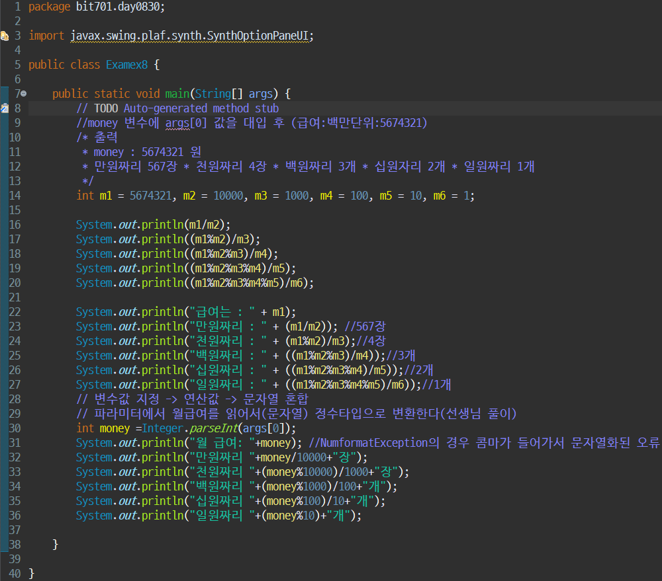Viewport: 662px width, 581px height.
Task: Click the variable m2 = 10000 on line 14
Action: coord(213,196)
